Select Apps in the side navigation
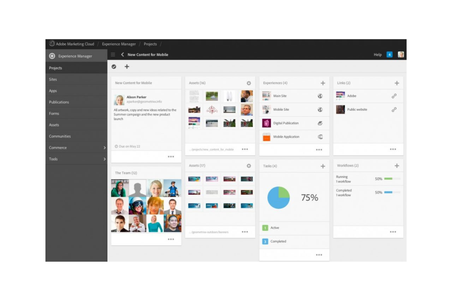 coord(76,91)
